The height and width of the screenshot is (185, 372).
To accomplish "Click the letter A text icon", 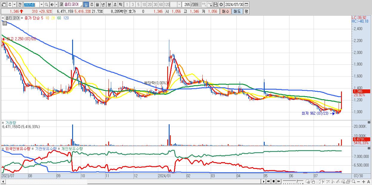I will click(x=368, y=182).
